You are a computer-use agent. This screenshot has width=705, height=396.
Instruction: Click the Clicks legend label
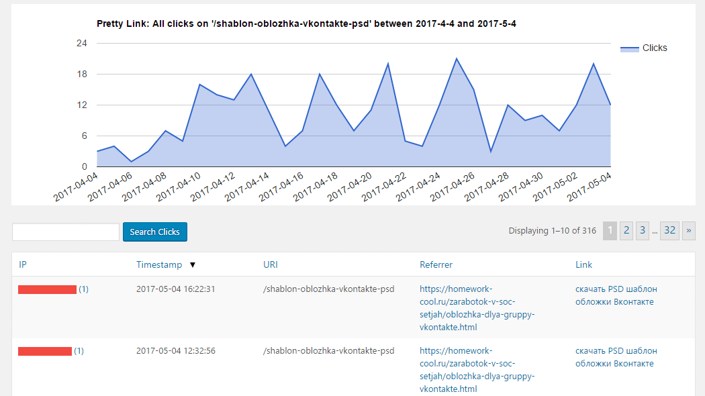[x=655, y=48]
